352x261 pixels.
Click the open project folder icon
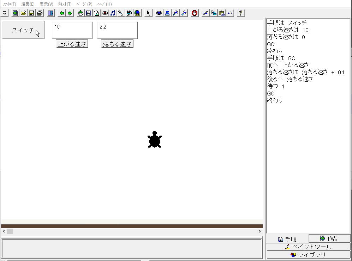pyautogui.click(x=23, y=13)
